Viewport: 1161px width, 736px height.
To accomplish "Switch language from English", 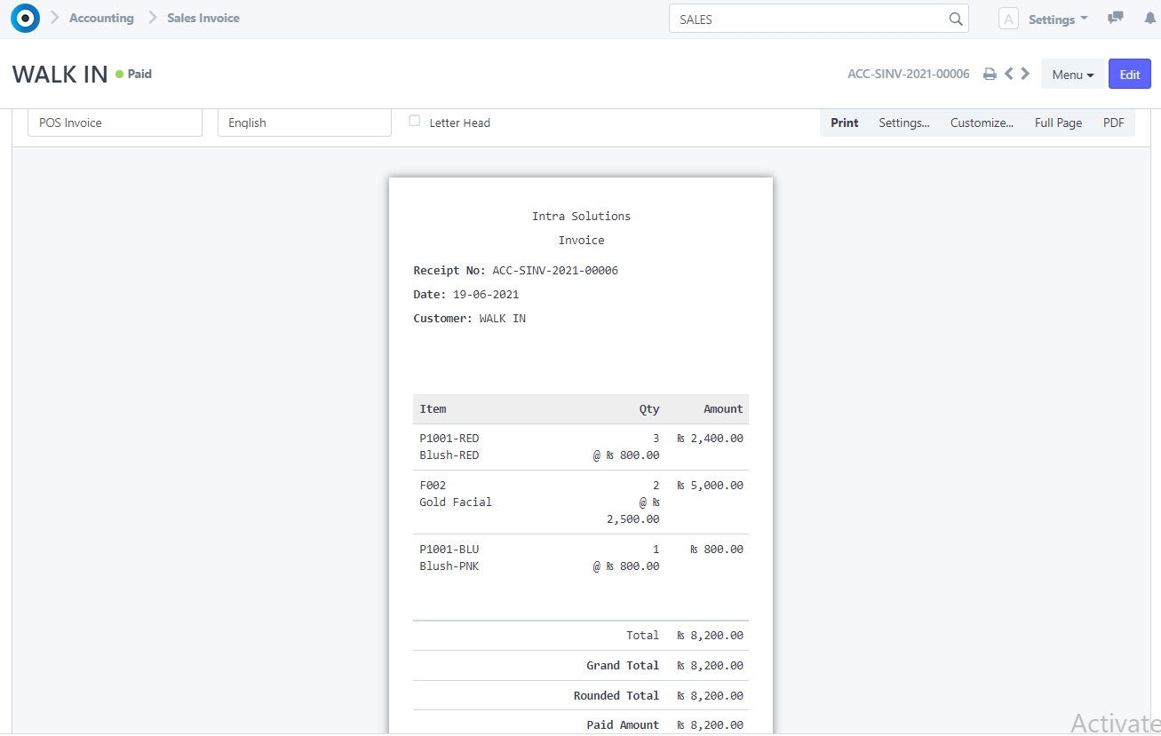I will tap(304, 122).
